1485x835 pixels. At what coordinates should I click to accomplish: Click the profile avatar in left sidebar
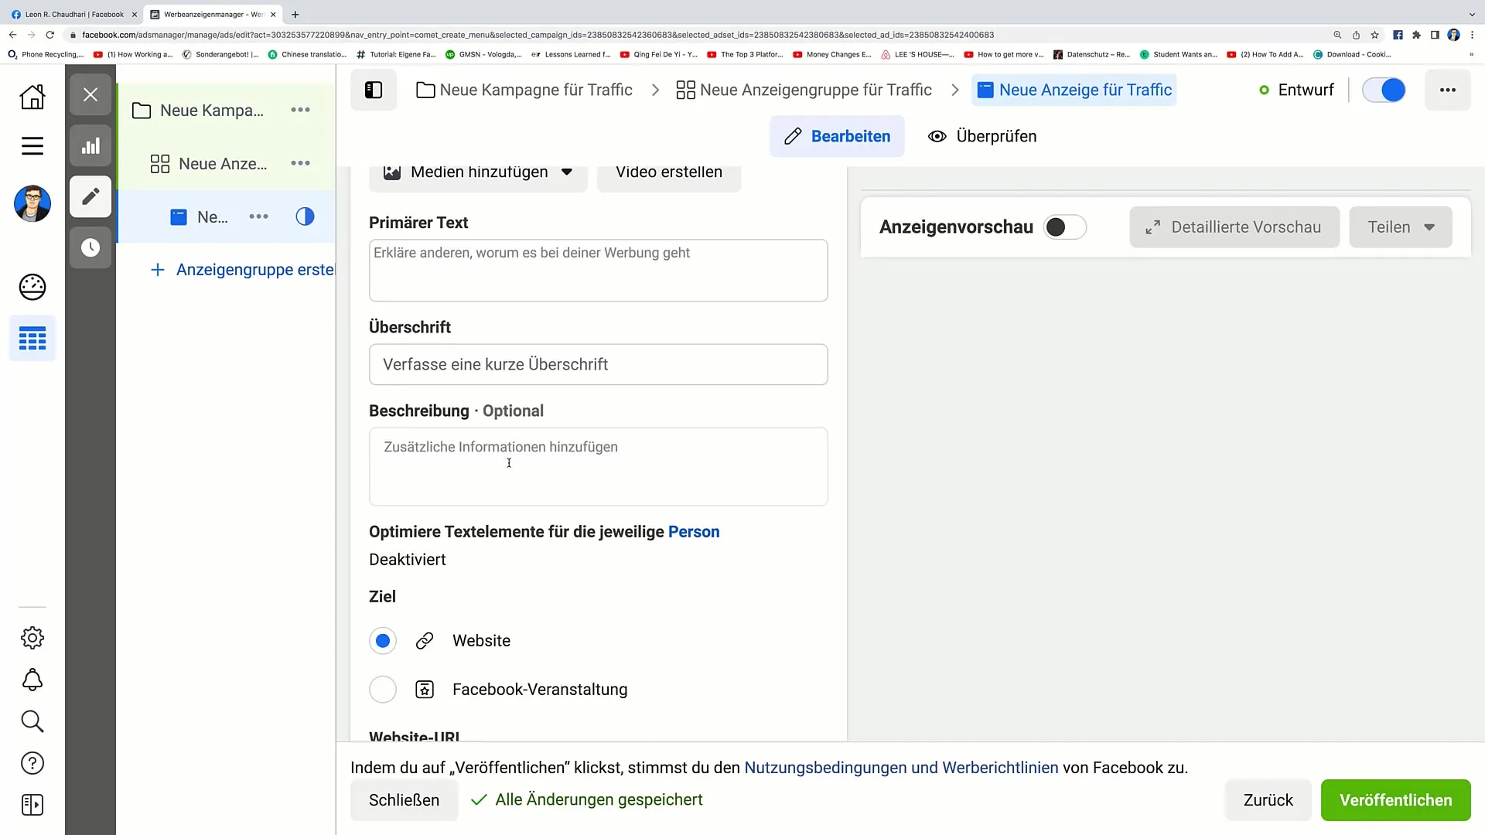tap(32, 204)
